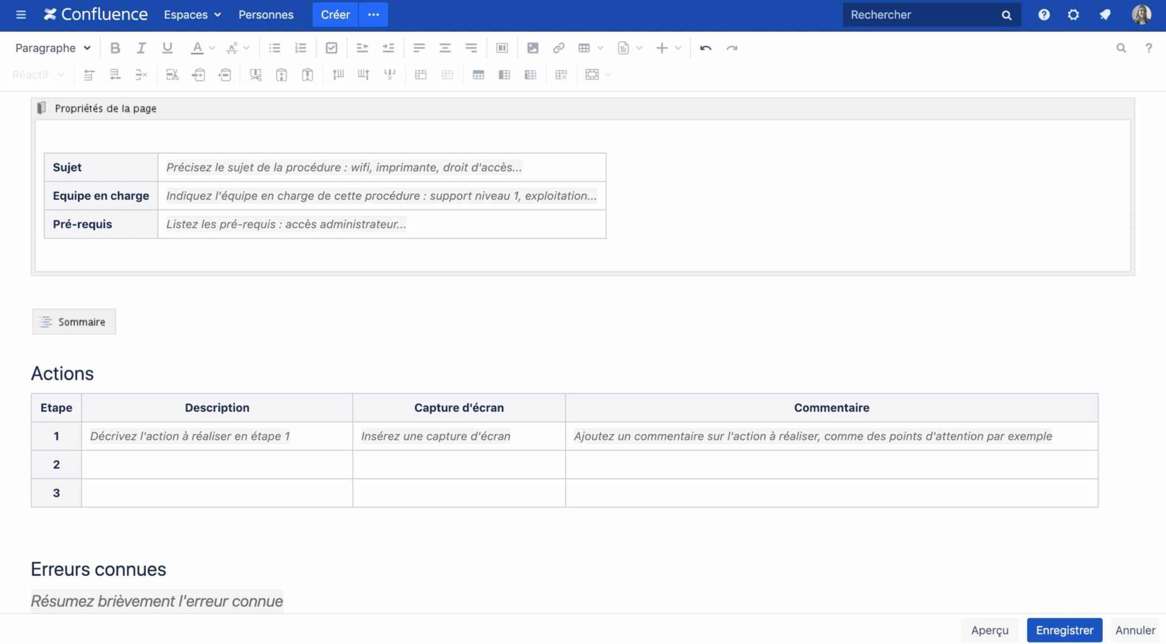Open the administration gear menu
The width and height of the screenshot is (1166, 644).
coord(1073,15)
